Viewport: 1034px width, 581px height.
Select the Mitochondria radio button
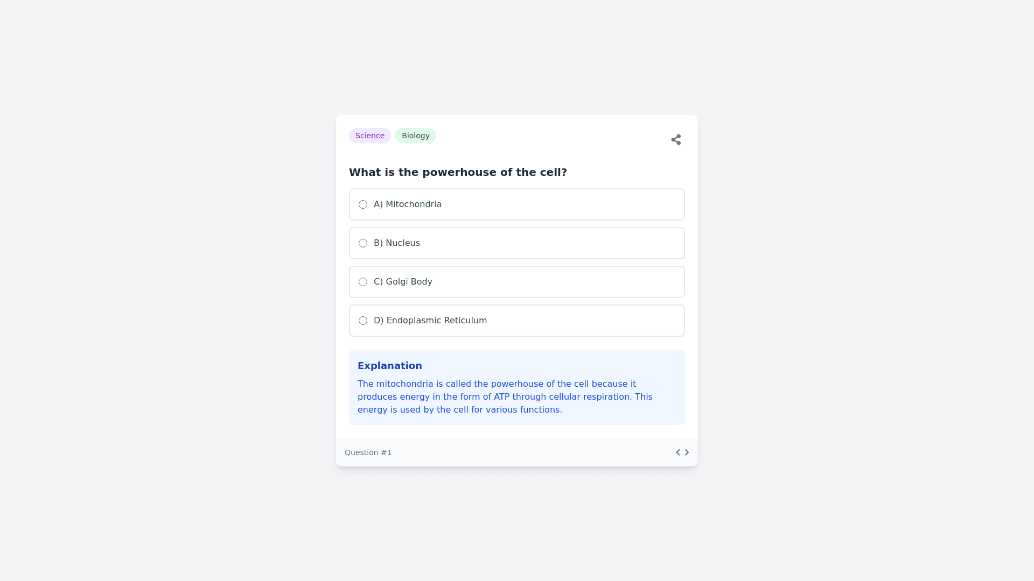pyautogui.click(x=363, y=204)
